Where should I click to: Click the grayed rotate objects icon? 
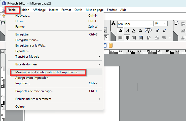(183, 38)
